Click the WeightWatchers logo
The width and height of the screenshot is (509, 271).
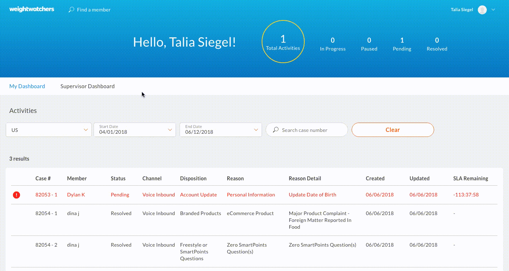tap(32, 9)
